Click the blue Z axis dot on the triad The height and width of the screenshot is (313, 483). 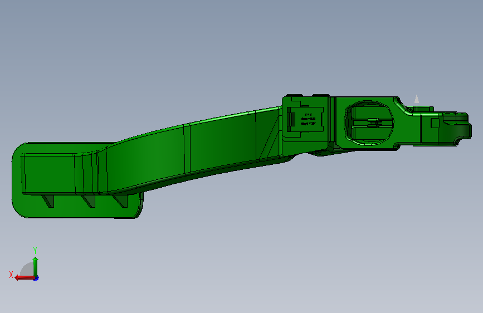[36, 278]
